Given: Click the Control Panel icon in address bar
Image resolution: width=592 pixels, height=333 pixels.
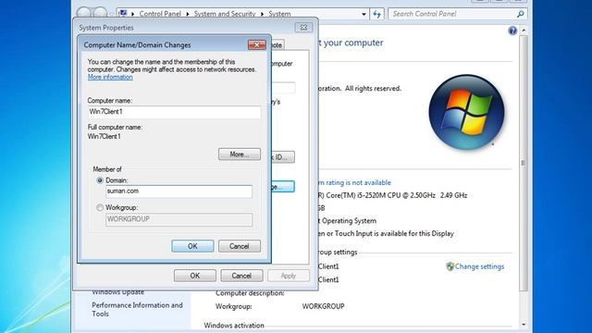Looking at the screenshot, I should [x=123, y=14].
